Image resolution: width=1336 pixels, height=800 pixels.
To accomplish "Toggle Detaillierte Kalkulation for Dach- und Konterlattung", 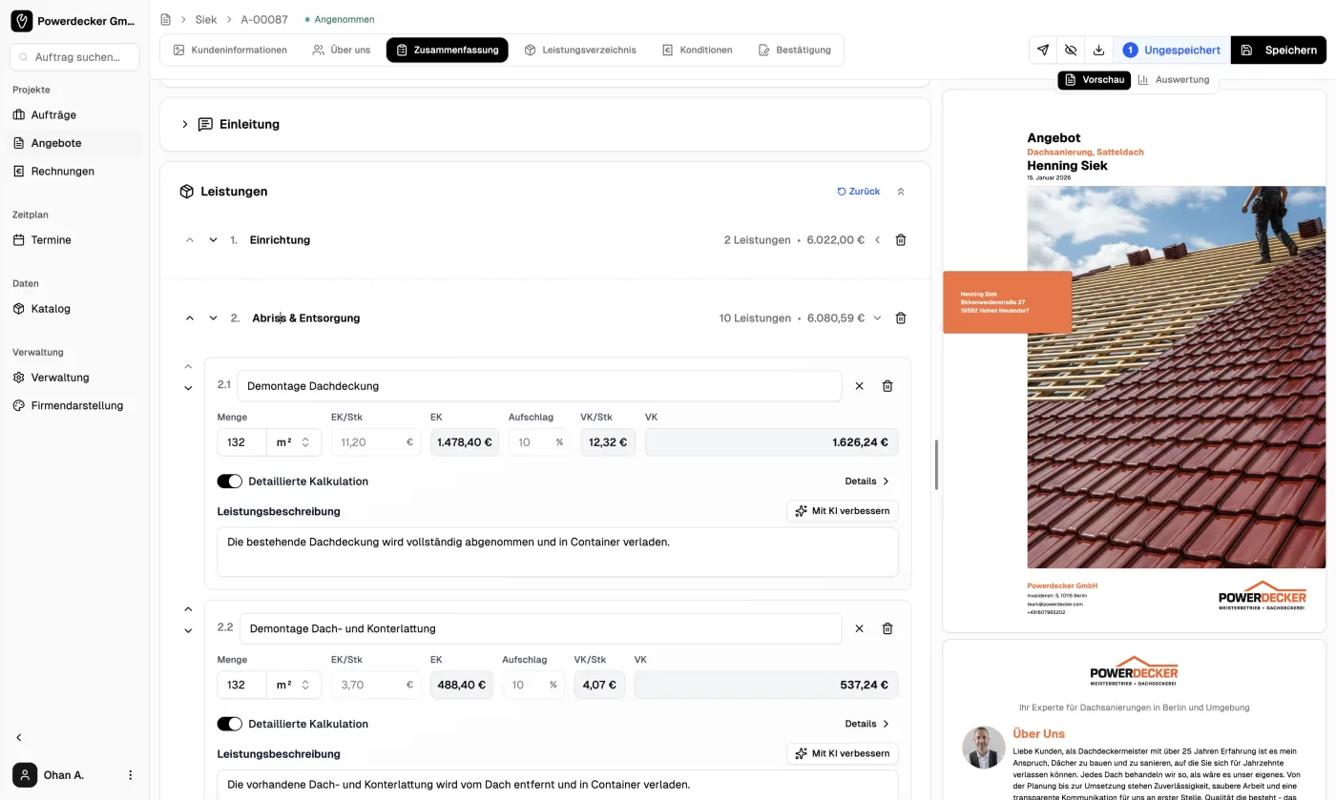I will [x=230, y=724].
